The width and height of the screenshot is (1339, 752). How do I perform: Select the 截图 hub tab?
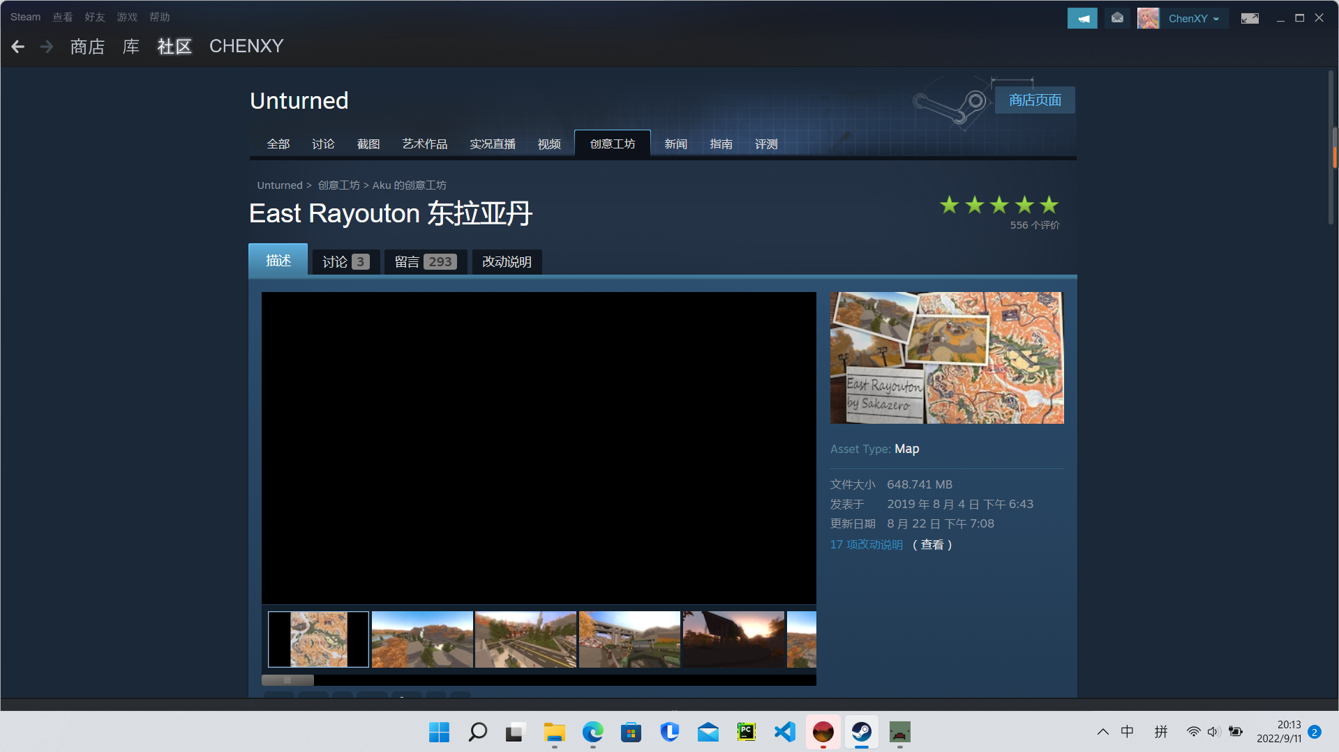coord(368,144)
